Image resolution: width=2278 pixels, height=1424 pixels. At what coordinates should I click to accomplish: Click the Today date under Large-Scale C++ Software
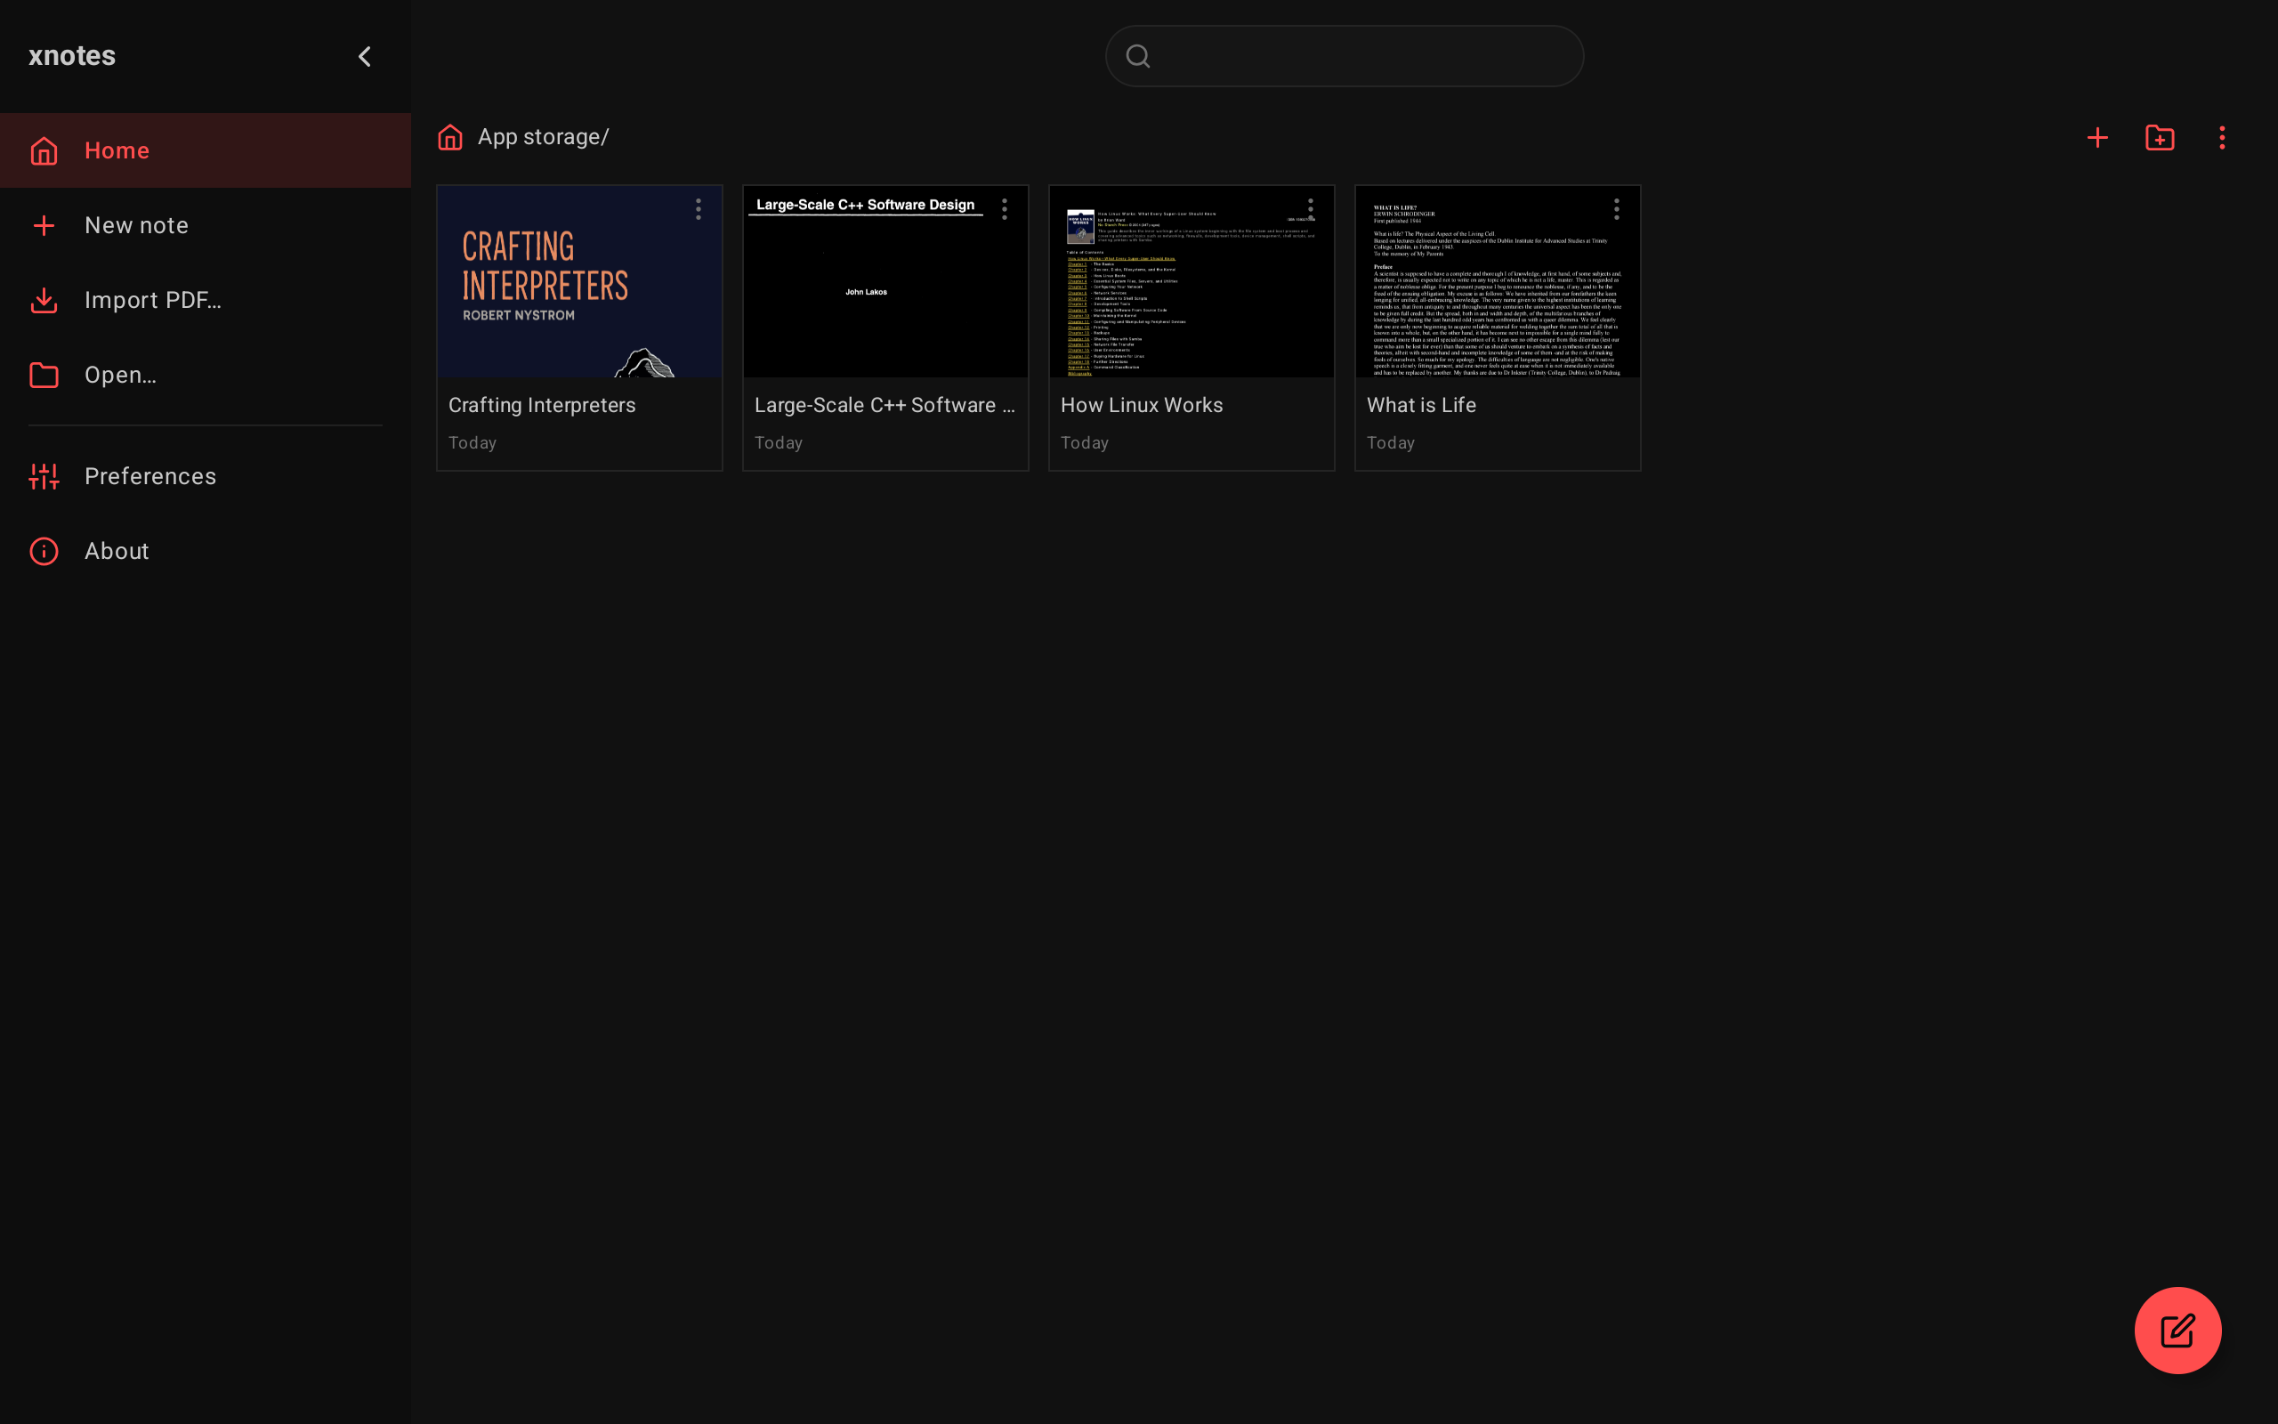click(x=779, y=442)
